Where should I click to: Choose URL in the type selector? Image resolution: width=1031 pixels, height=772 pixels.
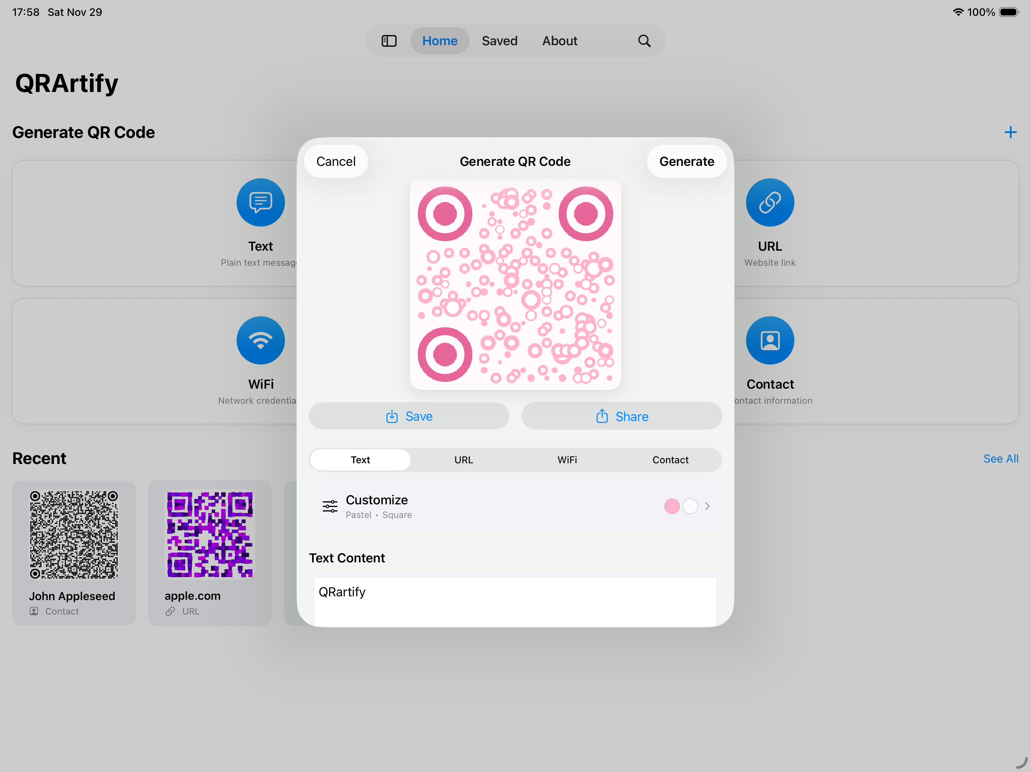point(463,460)
